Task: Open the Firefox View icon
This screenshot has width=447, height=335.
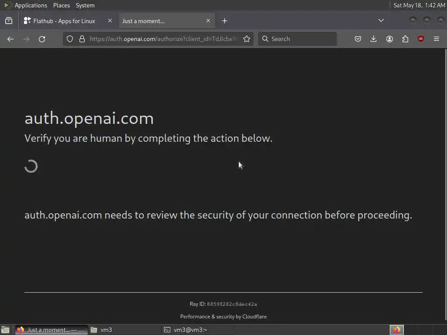Action: click(9, 21)
